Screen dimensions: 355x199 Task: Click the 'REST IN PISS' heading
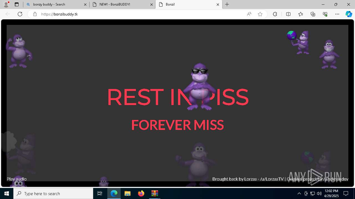pyautogui.click(x=177, y=97)
